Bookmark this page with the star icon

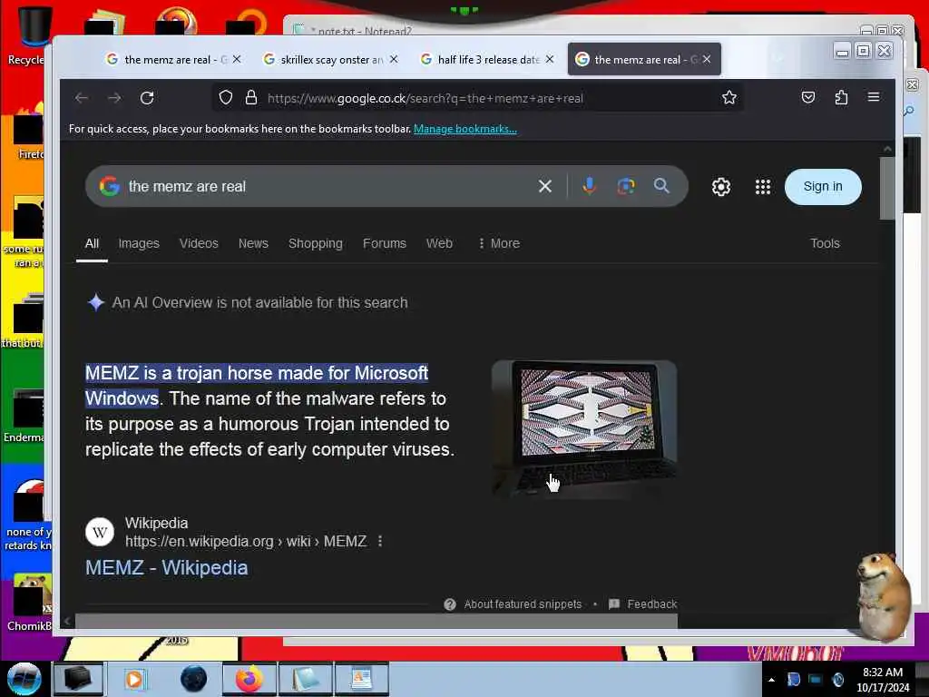click(729, 98)
